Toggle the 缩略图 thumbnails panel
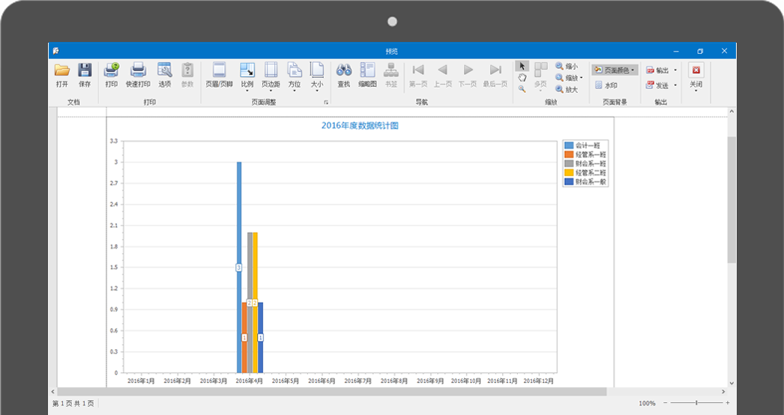This screenshot has height=415, width=784. click(x=367, y=75)
